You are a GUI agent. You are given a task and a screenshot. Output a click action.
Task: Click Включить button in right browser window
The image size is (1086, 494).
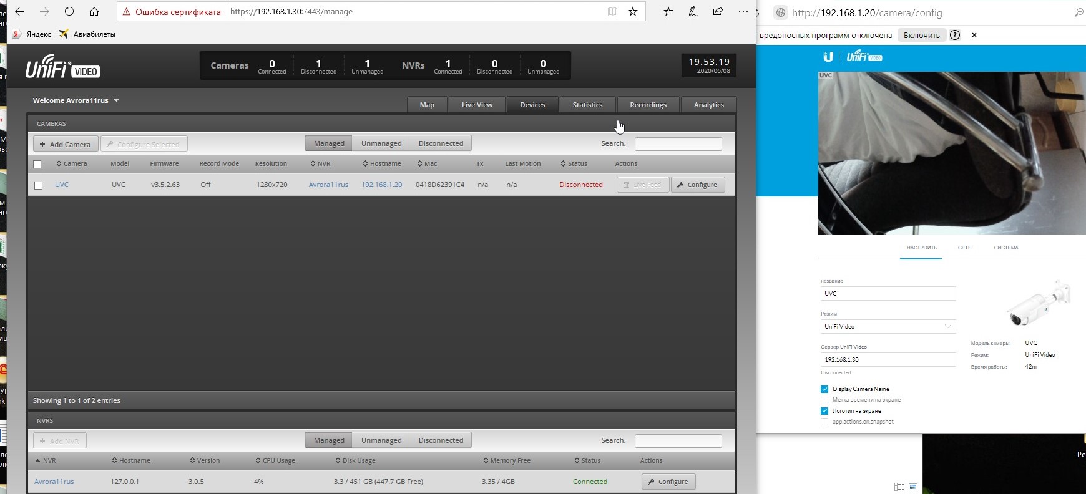coord(921,35)
